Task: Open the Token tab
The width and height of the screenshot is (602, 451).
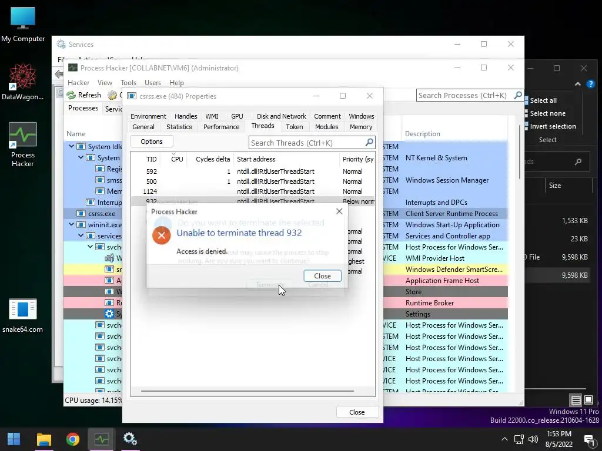Action: [295, 127]
